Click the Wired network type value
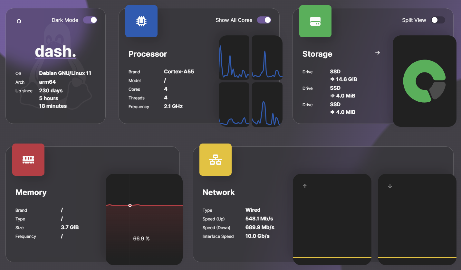The height and width of the screenshot is (270, 461). point(253,210)
